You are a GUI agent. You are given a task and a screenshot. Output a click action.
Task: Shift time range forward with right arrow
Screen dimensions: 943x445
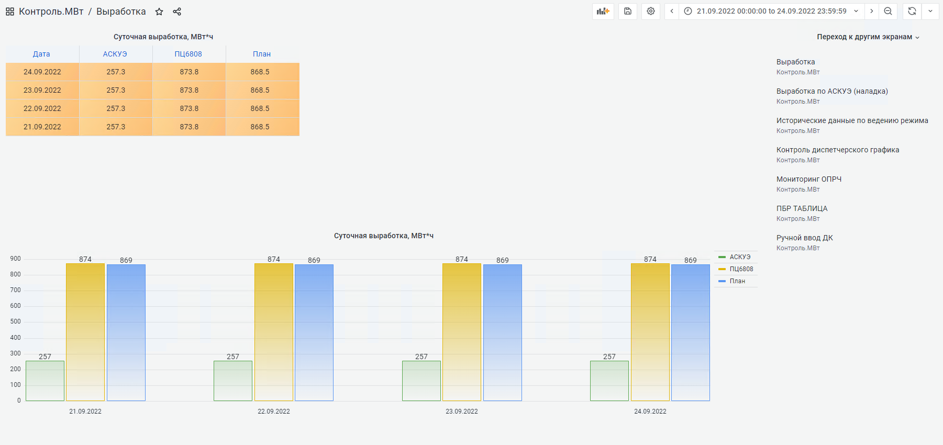(872, 11)
